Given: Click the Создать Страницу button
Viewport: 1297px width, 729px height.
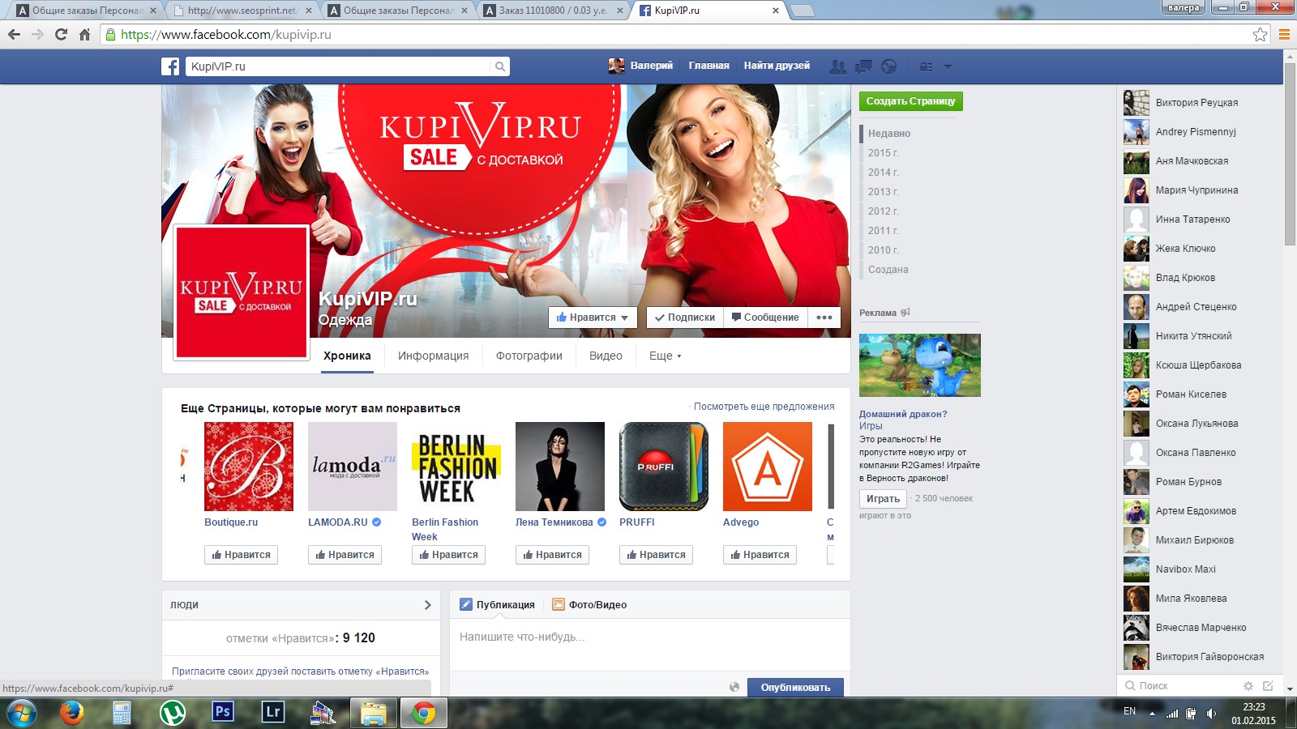Looking at the screenshot, I should pyautogui.click(x=911, y=101).
